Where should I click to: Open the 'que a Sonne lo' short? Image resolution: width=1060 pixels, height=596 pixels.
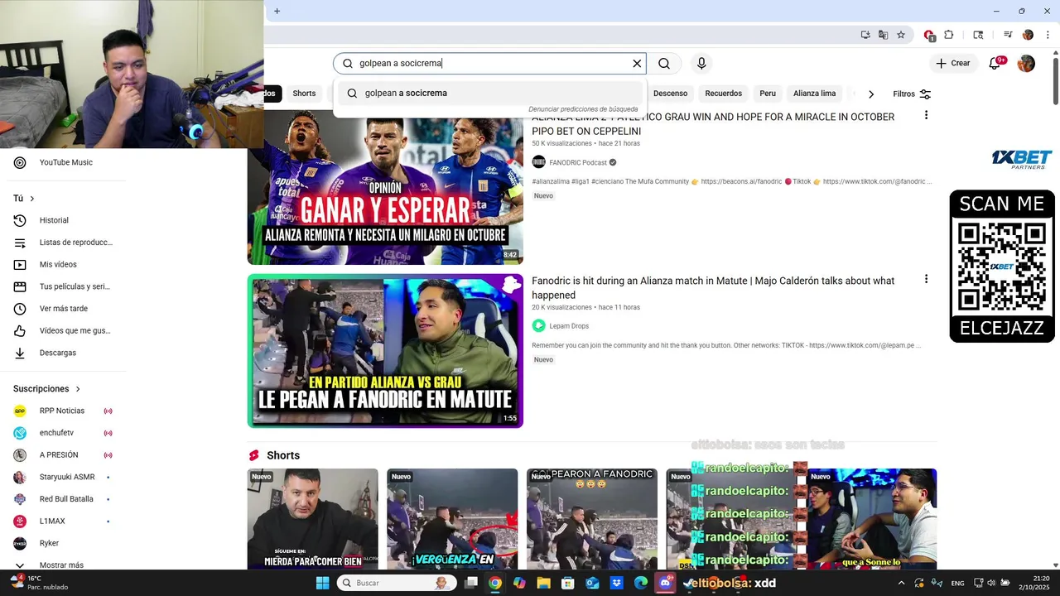pos(872,519)
